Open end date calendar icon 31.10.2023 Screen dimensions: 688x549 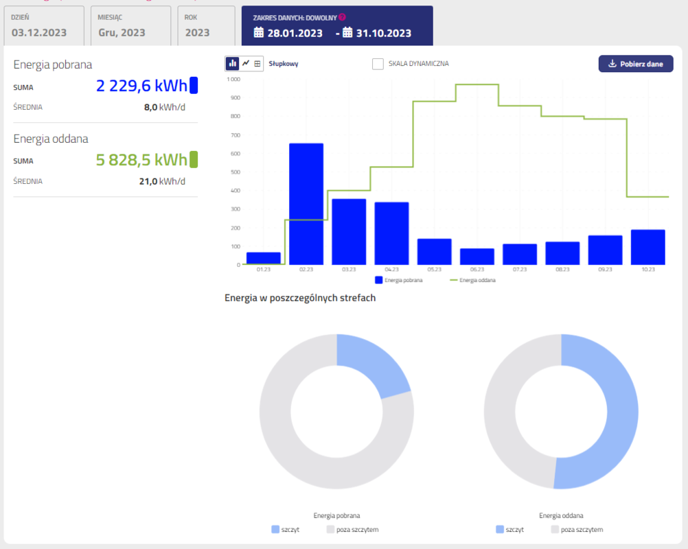pyautogui.click(x=347, y=33)
